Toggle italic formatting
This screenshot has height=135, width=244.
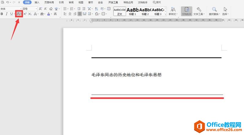[x=6, y=14]
